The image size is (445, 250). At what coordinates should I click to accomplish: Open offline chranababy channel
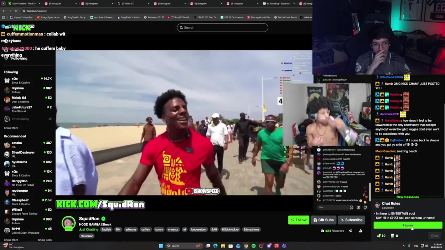coord(28,119)
